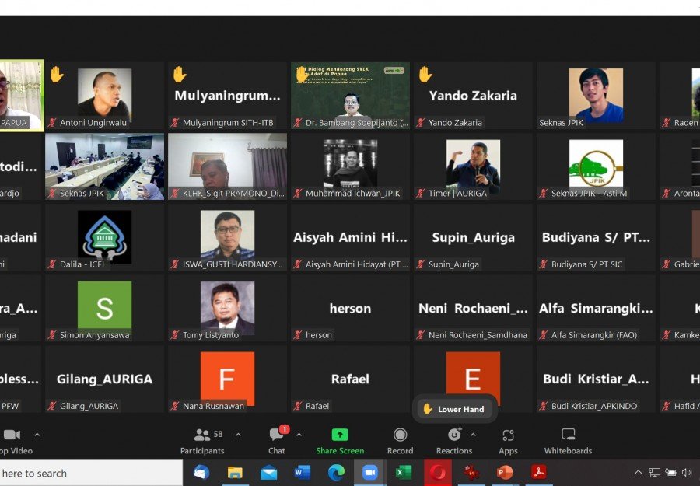Open Whiteboards
Screen dimensions: 700x486
point(568,441)
